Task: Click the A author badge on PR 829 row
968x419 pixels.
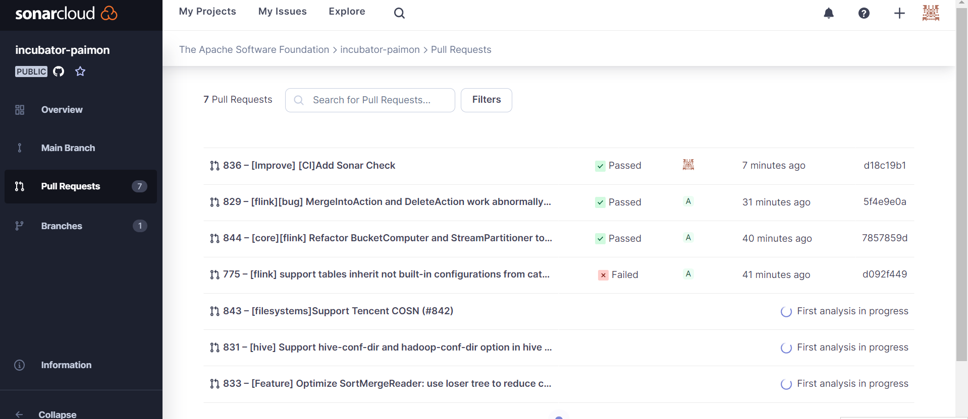Action: coord(688,201)
